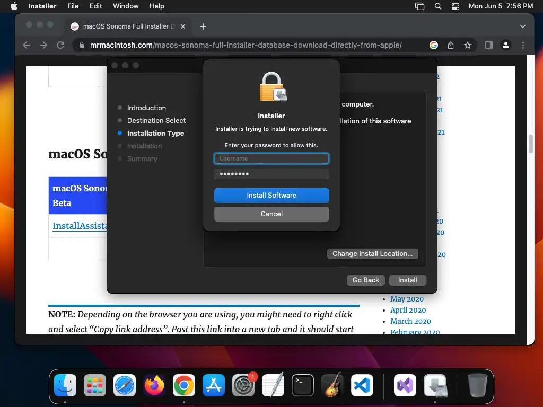Viewport: 543px width, 407px height.
Task: Go forward in Chrome browser
Action: coord(43,45)
